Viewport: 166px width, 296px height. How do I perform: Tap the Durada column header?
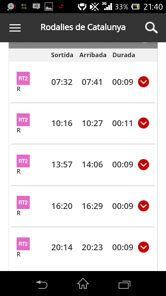[124, 55]
